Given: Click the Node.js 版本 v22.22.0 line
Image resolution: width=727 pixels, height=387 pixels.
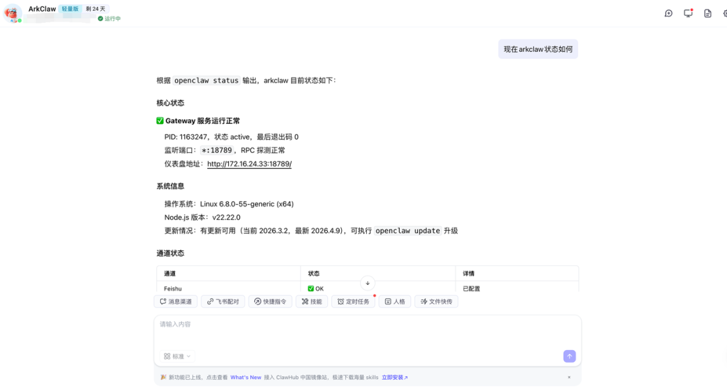Looking at the screenshot, I should pyautogui.click(x=202, y=217).
